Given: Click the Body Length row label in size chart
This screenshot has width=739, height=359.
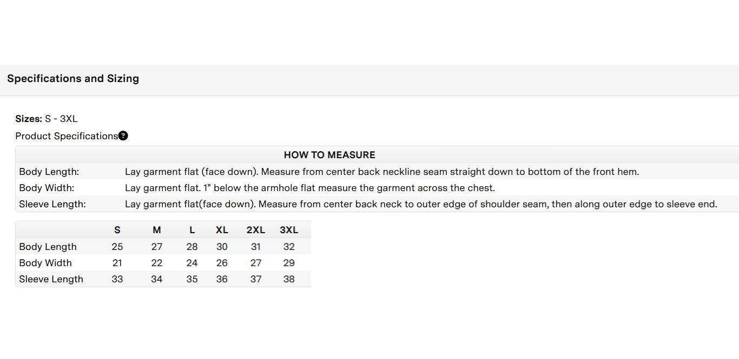Looking at the screenshot, I should point(48,247).
